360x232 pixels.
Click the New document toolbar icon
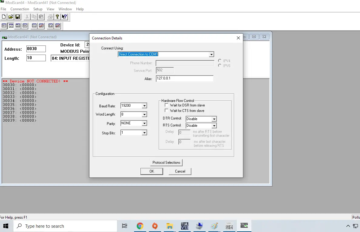pos(4,17)
